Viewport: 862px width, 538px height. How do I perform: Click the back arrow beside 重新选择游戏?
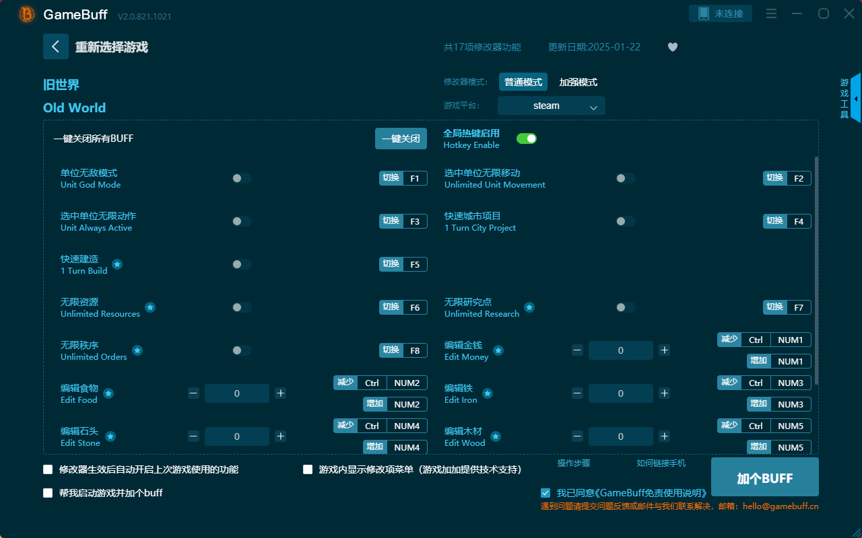click(56, 46)
